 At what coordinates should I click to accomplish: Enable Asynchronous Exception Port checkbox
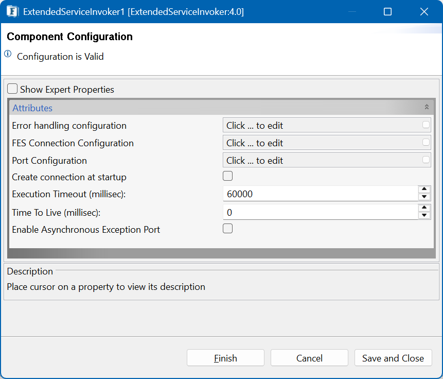[x=227, y=229]
